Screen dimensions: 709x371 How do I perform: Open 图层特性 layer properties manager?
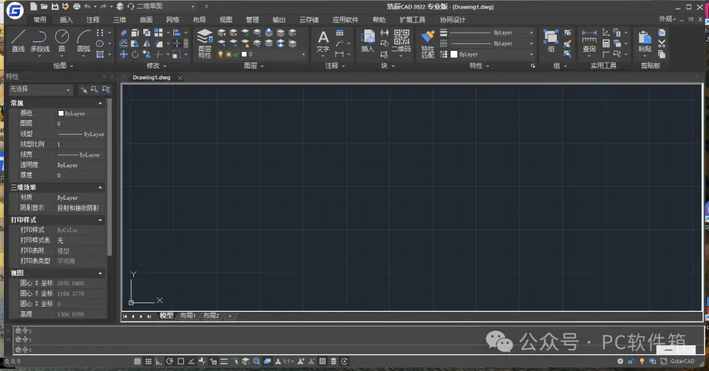205,43
